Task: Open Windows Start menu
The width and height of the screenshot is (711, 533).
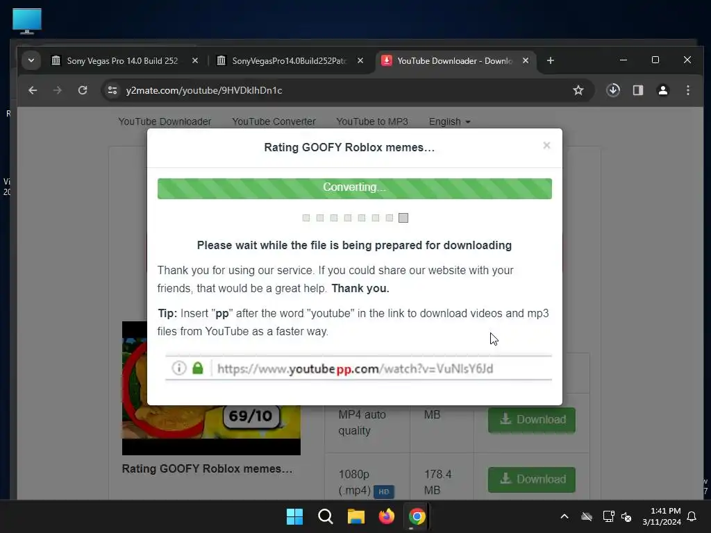Action: tap(294, 516)
